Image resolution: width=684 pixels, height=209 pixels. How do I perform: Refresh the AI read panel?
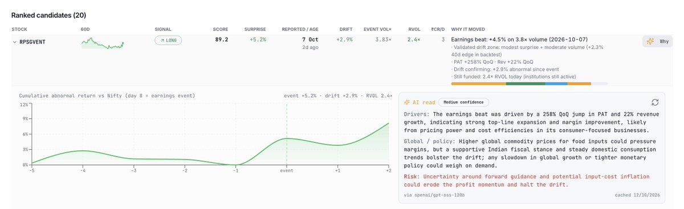coord(655,102)
